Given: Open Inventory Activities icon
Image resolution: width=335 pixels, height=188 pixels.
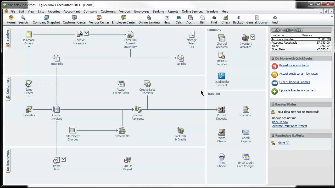Looking at the screenshot, I should point(245,38).
